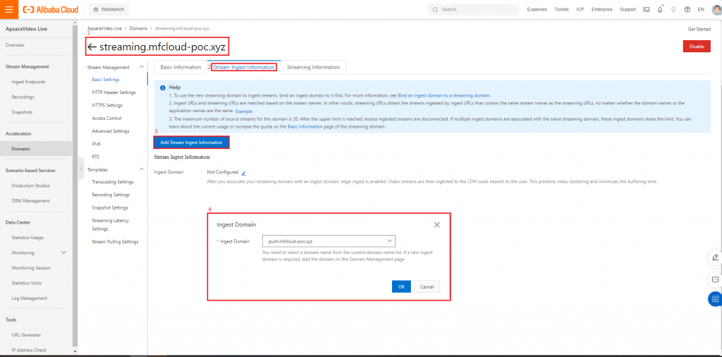
Task: Open HTTPS Settings
Action: pyautogui.click(x=107, y=105)
